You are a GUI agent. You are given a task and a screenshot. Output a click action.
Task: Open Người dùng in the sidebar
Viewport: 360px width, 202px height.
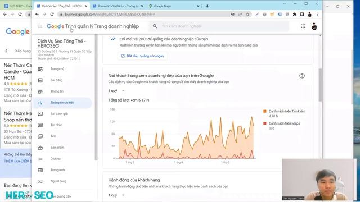coord(58,181)
